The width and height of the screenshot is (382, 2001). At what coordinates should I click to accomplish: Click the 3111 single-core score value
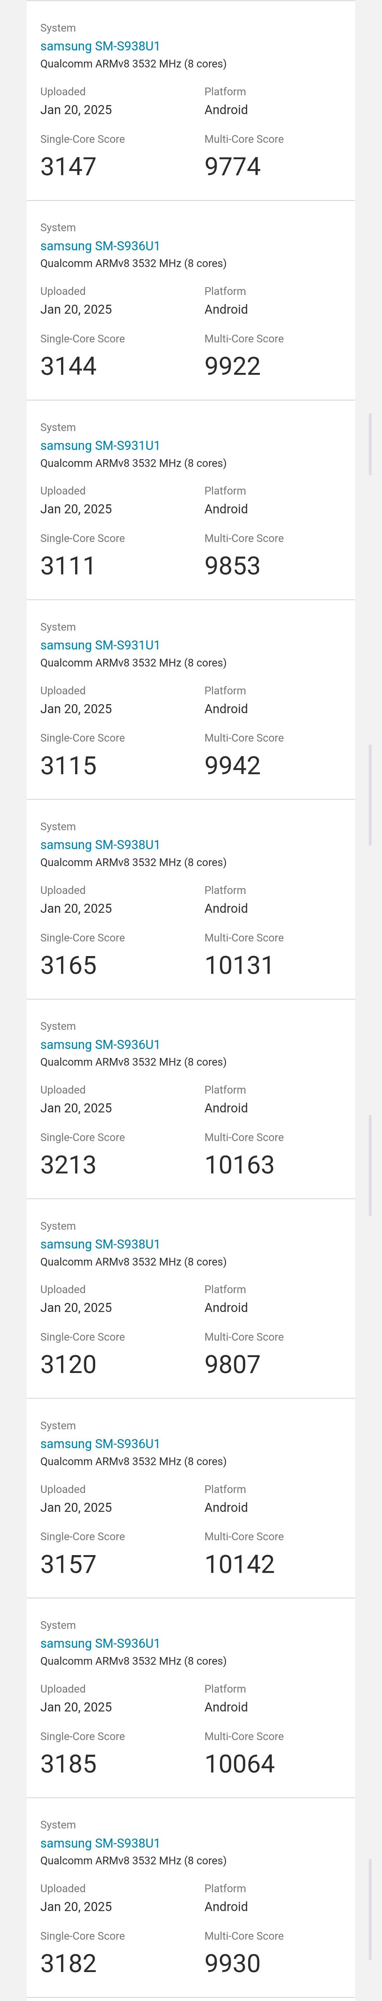tap(67, 566)
